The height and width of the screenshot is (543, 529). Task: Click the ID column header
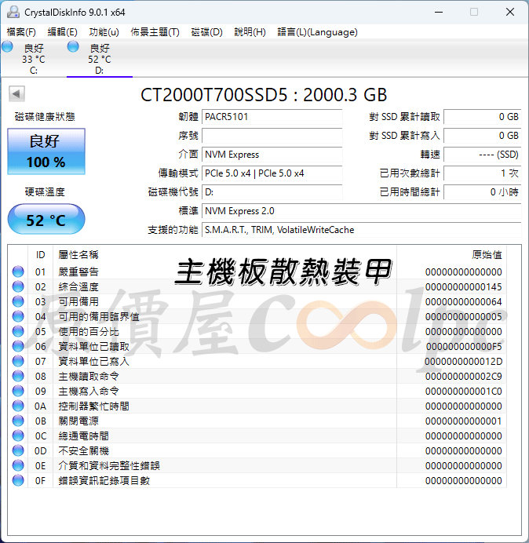(41, 255)
